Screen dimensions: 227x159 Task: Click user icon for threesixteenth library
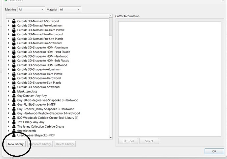[14, 131]
